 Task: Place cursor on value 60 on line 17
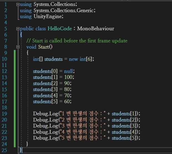(68, 101)
